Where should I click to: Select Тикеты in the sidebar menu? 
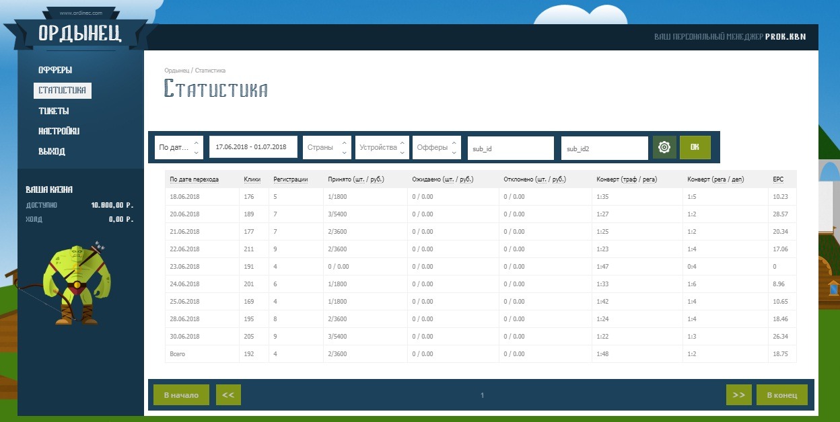click(54, 111)
